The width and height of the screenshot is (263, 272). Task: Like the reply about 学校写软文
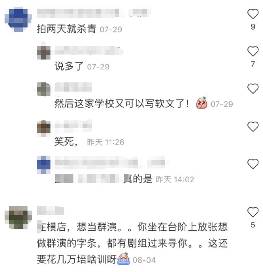[x=253, y=89]
